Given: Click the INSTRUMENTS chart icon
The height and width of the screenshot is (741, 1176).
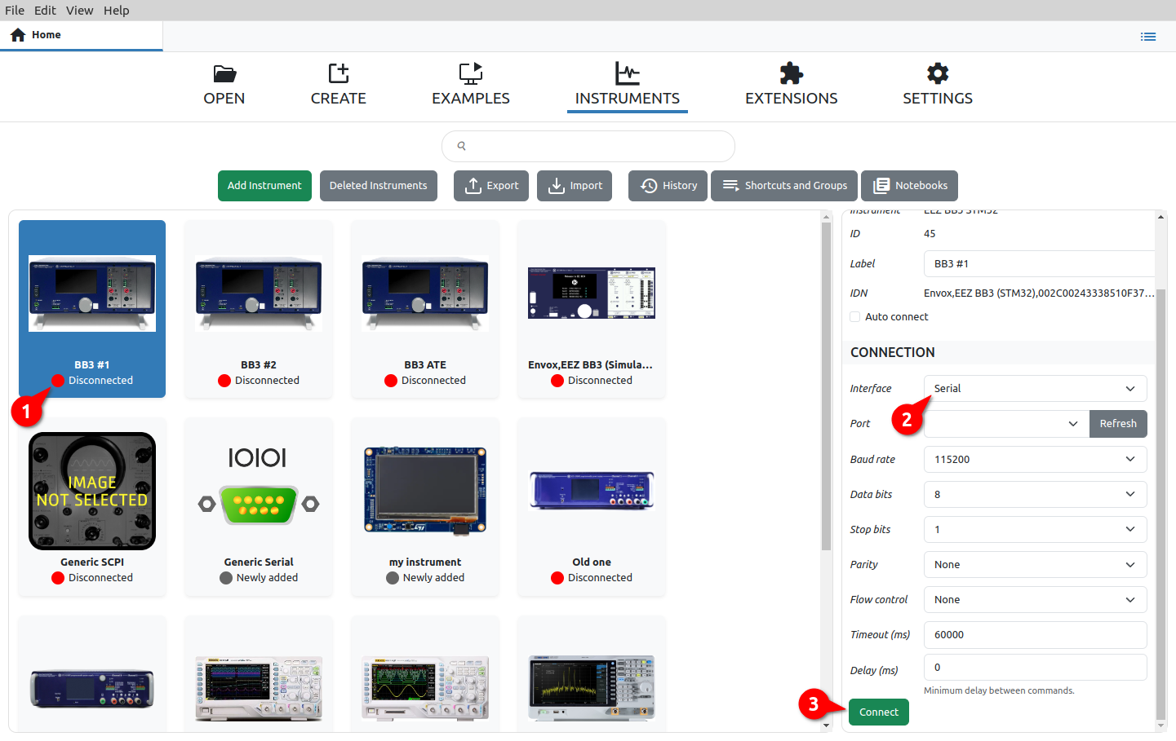Looking at the screenshot, I should [628, 73].
